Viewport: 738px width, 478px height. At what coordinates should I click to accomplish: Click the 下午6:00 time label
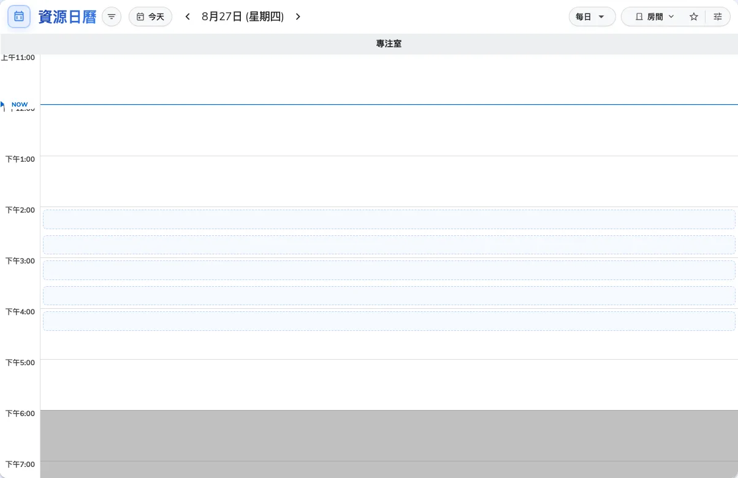pos(20,413)
